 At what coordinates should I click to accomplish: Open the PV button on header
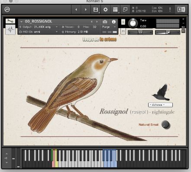click(183, 31)
